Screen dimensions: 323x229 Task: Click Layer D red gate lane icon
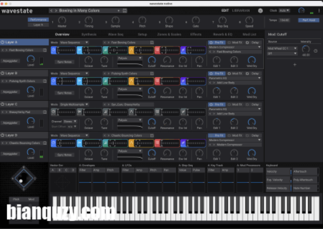pyautogui.click(x=157, y=143)
